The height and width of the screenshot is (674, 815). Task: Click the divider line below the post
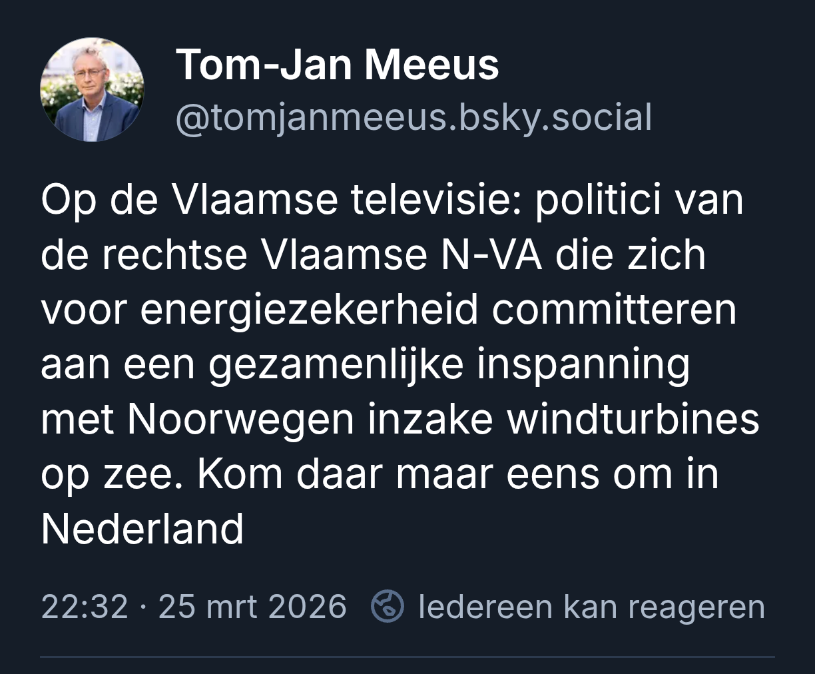click(x=407, y=657)
